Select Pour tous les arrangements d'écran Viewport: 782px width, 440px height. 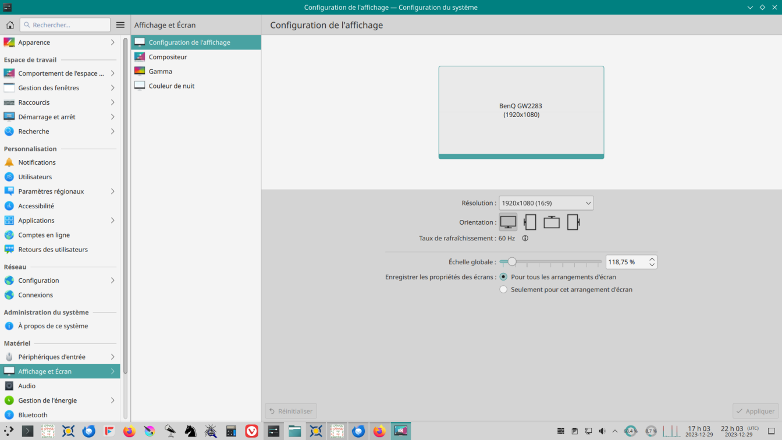pyautogui.click(x=503, y=277)
